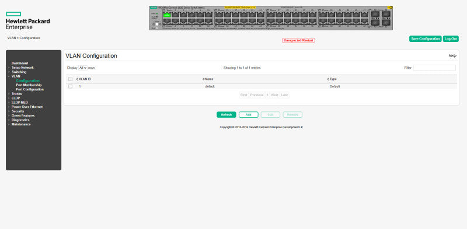Click Next in table pagination
The height and width of the screenshot is (229, 467).
(274, 95)
